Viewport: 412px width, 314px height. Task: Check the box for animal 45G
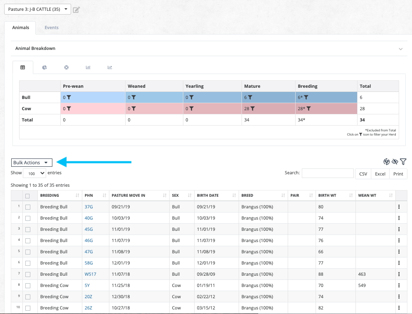28,230
